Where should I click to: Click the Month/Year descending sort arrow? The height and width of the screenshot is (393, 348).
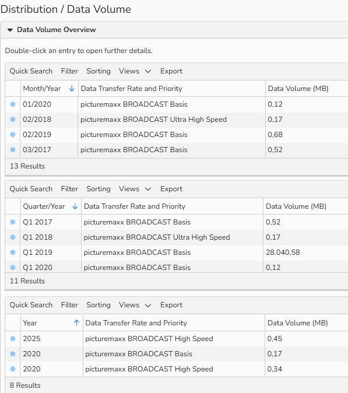coord(72,89)
